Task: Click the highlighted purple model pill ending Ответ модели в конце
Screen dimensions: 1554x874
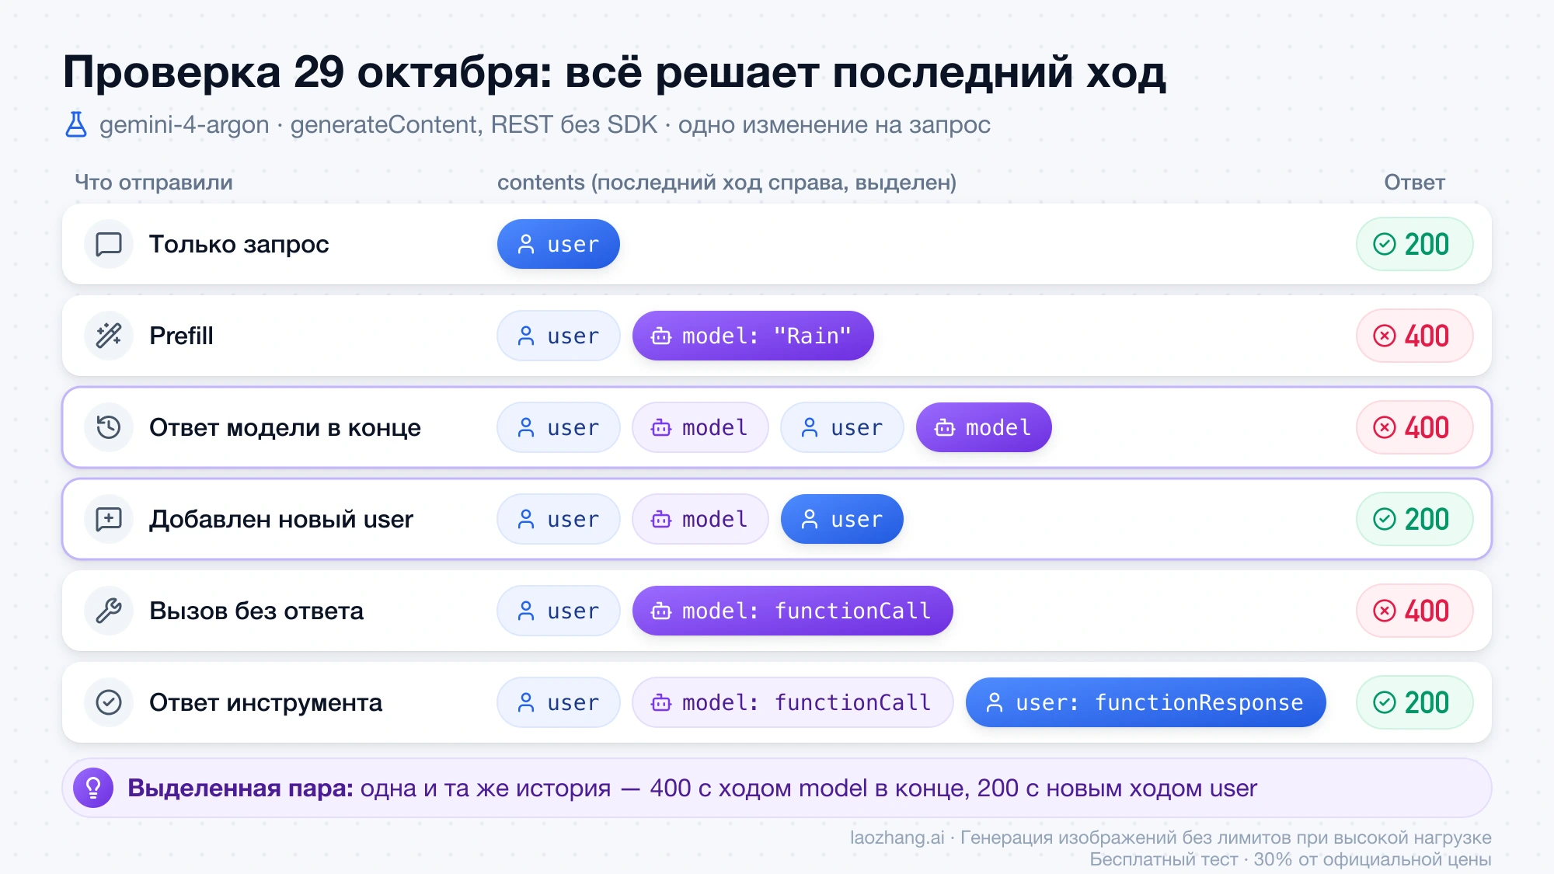Action: click(x=984, y=427)
